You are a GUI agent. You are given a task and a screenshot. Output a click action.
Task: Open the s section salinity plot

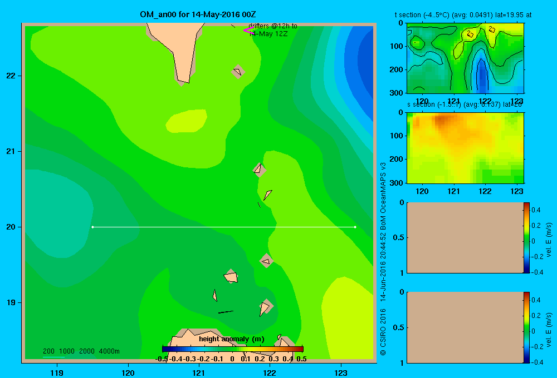point(465,148)
